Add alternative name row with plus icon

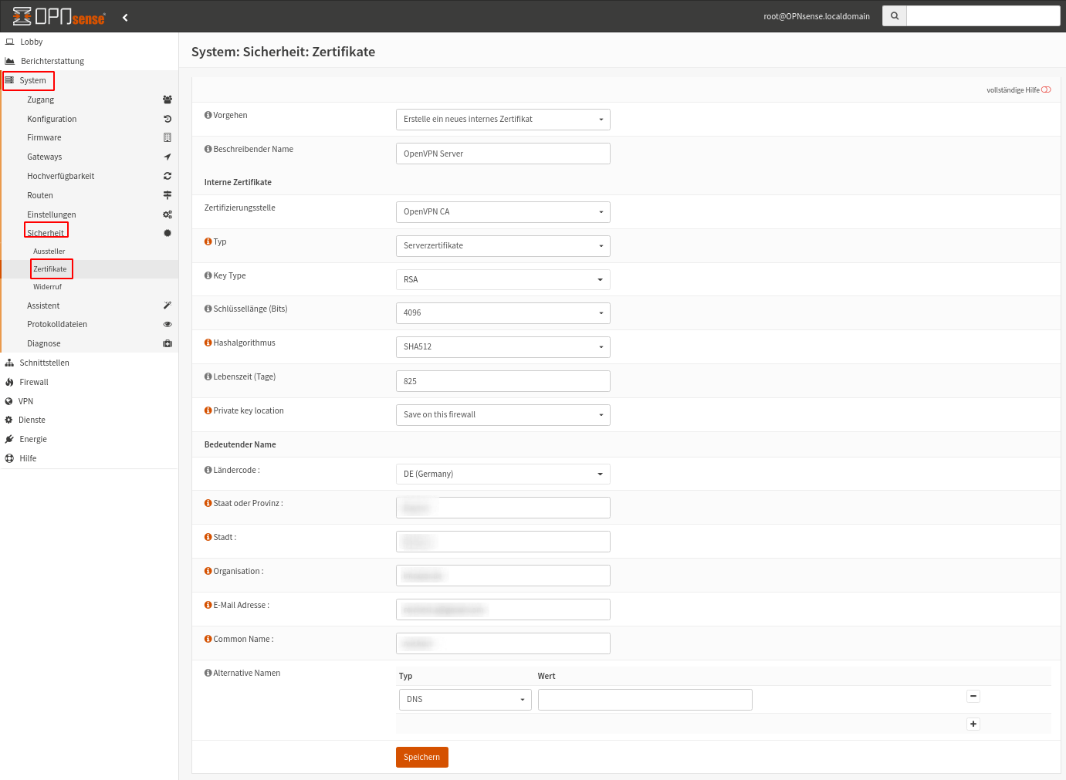coord(973,724)
